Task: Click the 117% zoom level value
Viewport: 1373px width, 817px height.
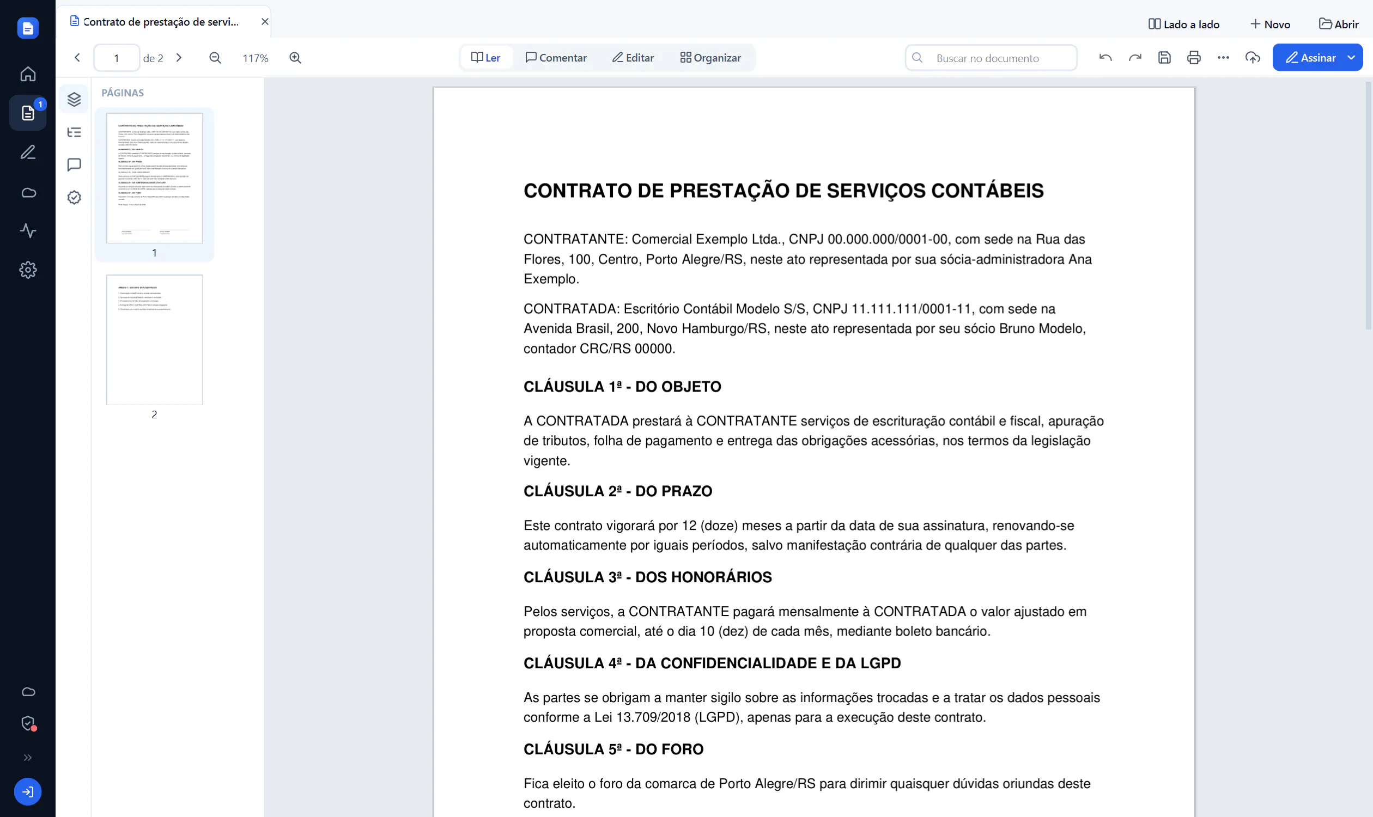Action: (x=255, y=58)
